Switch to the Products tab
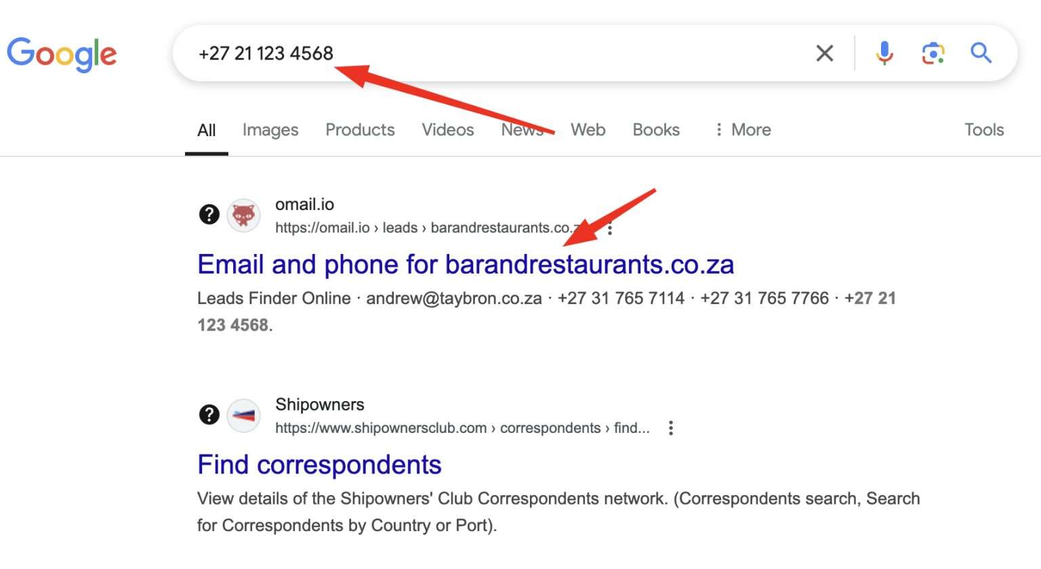 point(360,129)
